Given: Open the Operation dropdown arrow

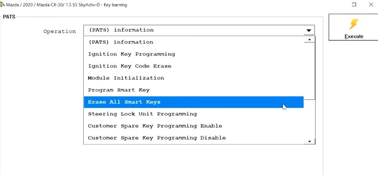Looking at the screenshot, I should [309, 30].
